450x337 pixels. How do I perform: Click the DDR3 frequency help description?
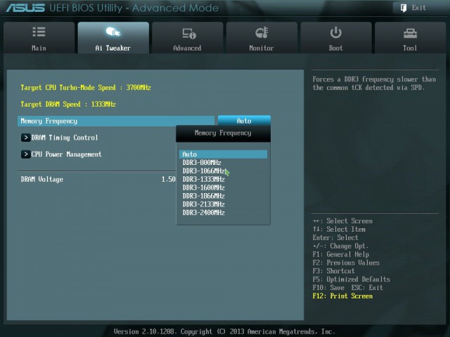pos(374,83)
